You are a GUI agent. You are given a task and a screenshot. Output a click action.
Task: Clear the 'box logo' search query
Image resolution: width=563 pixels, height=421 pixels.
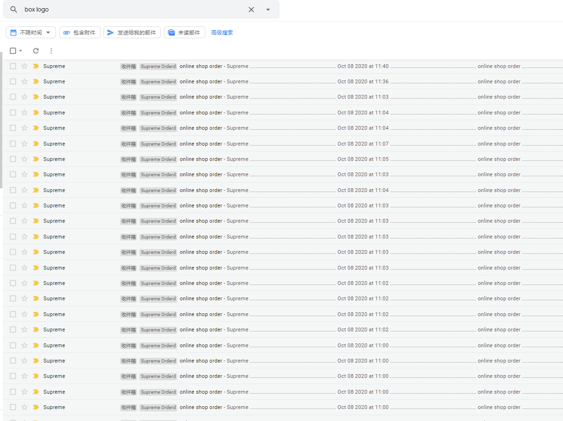click(251, 10)
